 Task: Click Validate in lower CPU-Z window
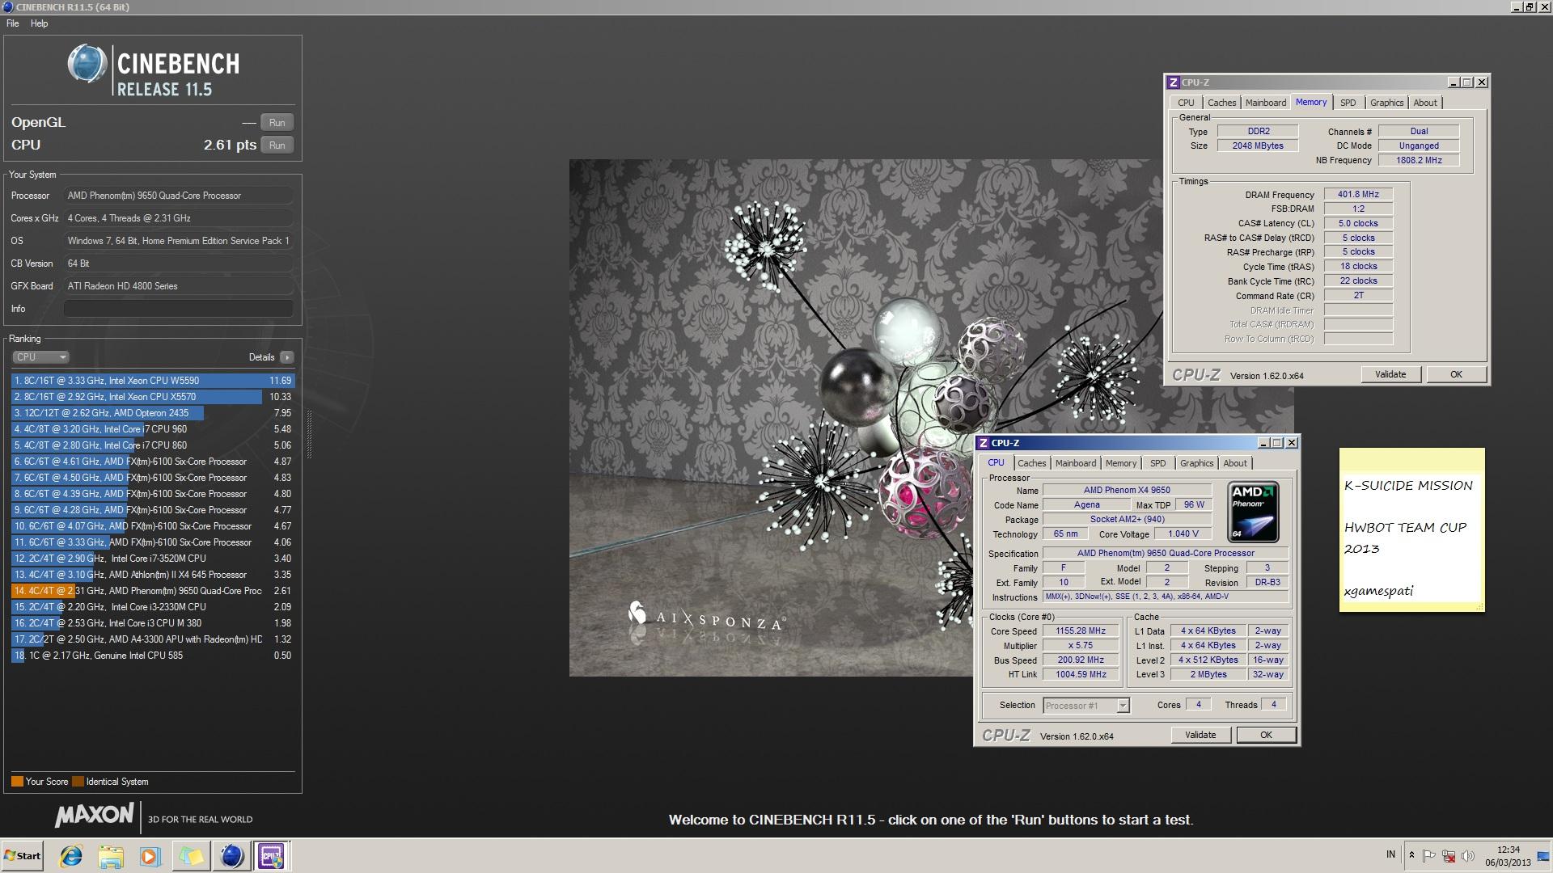click(x=1200, y=735)
